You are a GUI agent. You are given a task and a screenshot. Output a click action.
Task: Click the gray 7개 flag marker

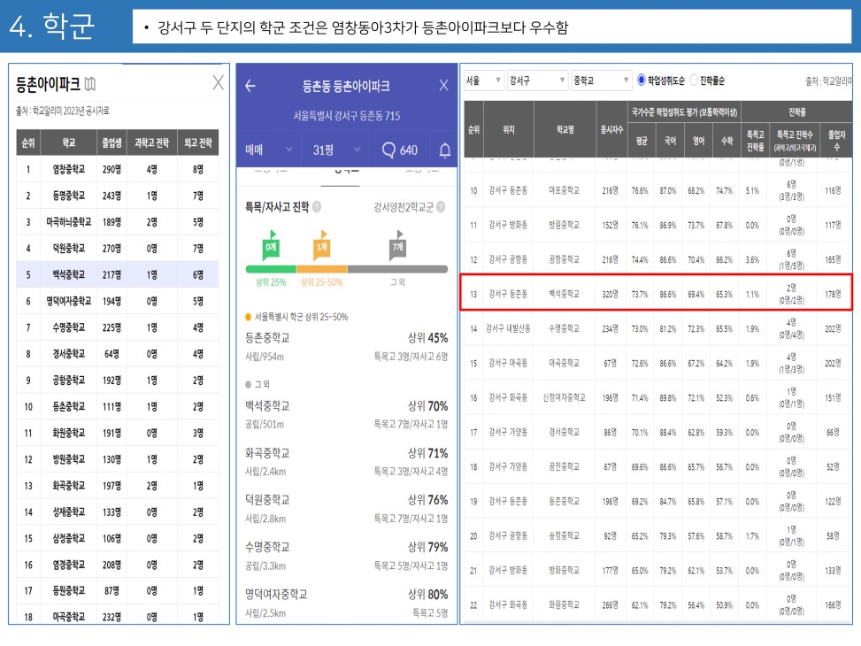[397, 245]
